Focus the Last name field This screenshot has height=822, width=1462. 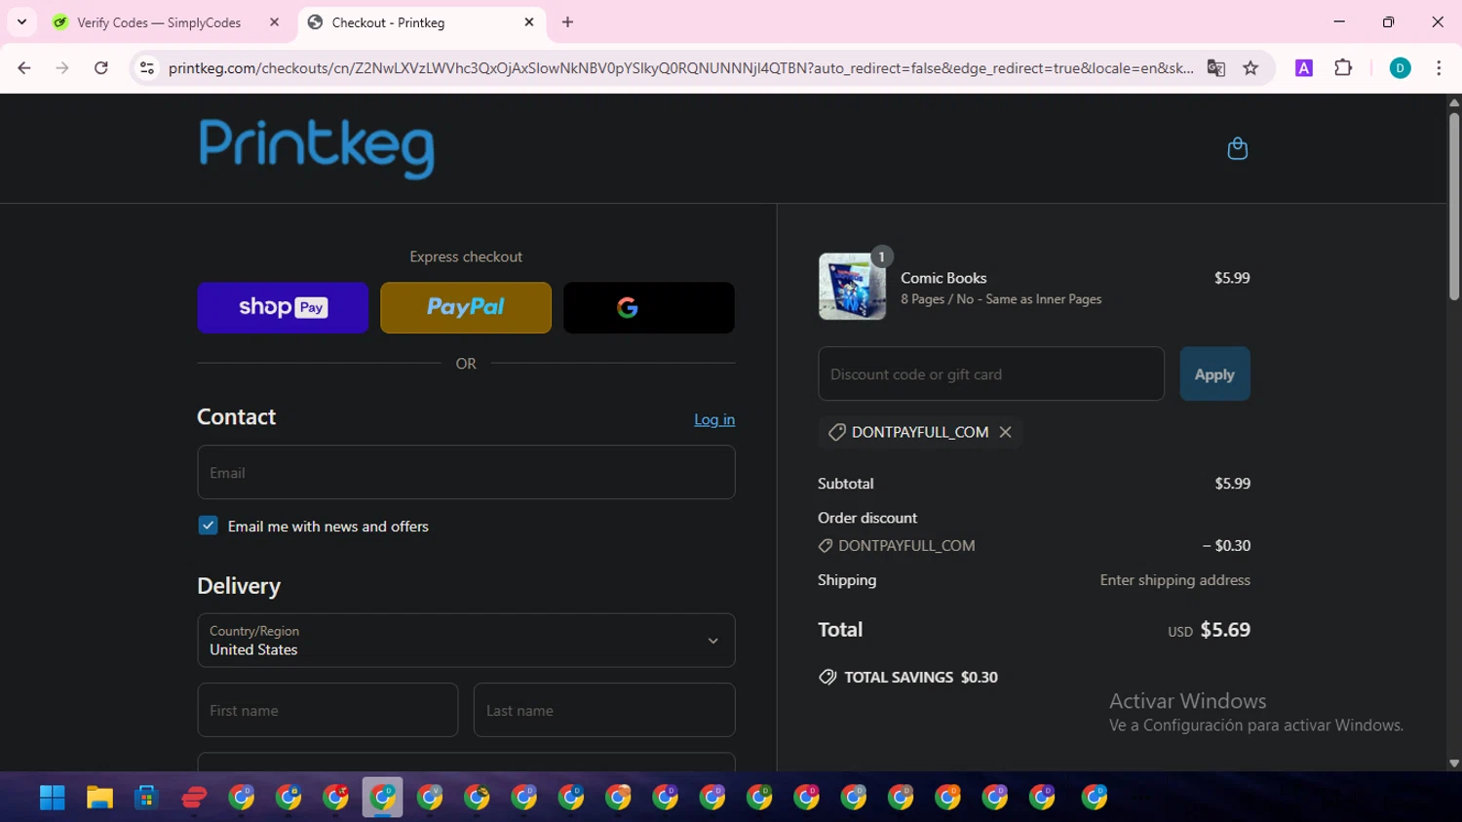click(x=604, y=710)
